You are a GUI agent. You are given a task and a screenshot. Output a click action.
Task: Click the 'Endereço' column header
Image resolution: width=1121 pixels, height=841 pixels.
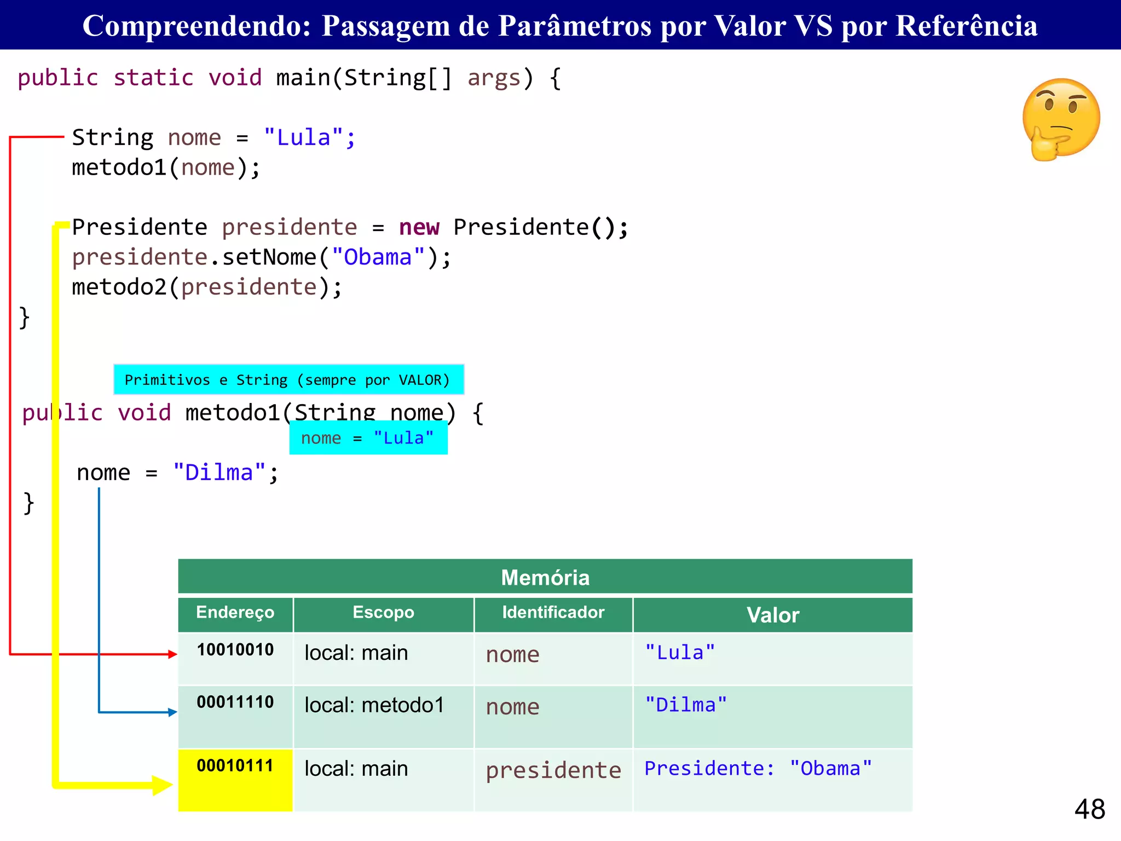(235, 614)
